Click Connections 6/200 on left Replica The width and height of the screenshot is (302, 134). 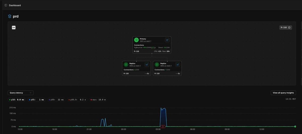pos(132,70)
